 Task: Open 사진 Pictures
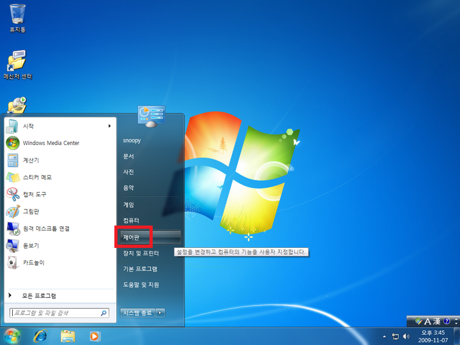128,172
